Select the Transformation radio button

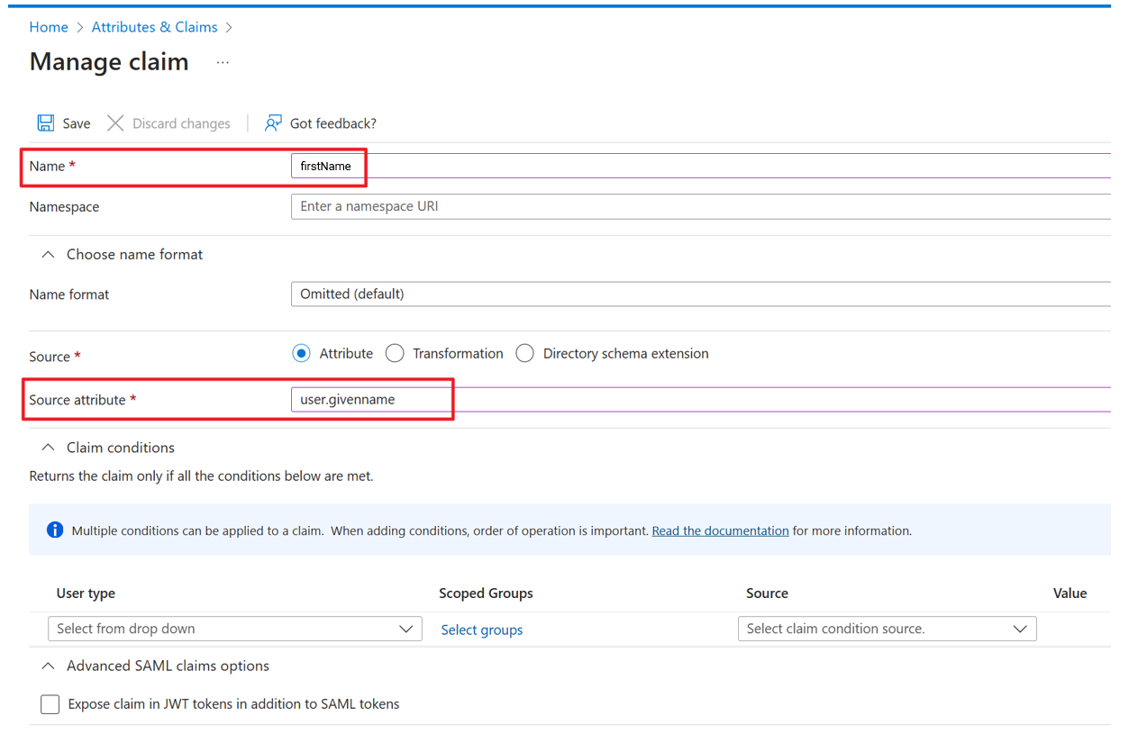point(395,354)
